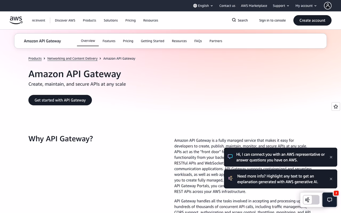Viewport: 341px width, 213px height.
Task: Open the top Resources menu
Action: click(x=151, y=20)
